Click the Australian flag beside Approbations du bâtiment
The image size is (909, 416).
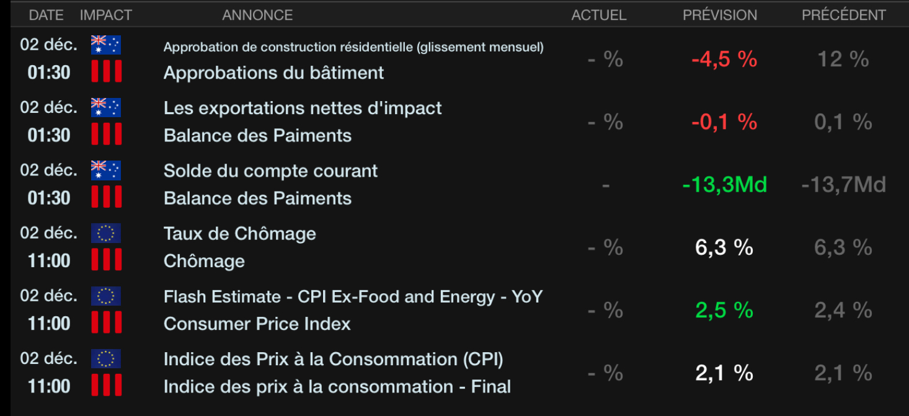click(106, 45)
